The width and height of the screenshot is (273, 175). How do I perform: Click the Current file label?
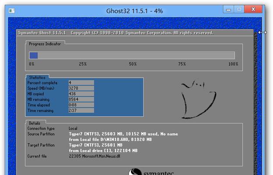coord(37,156)
